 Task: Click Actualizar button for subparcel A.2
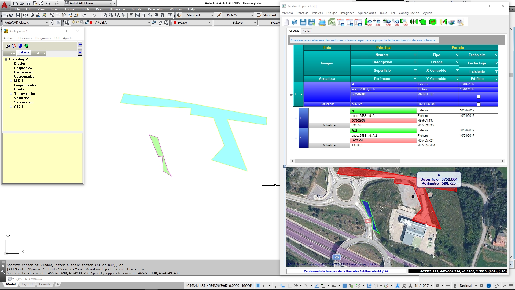(329, 145)
